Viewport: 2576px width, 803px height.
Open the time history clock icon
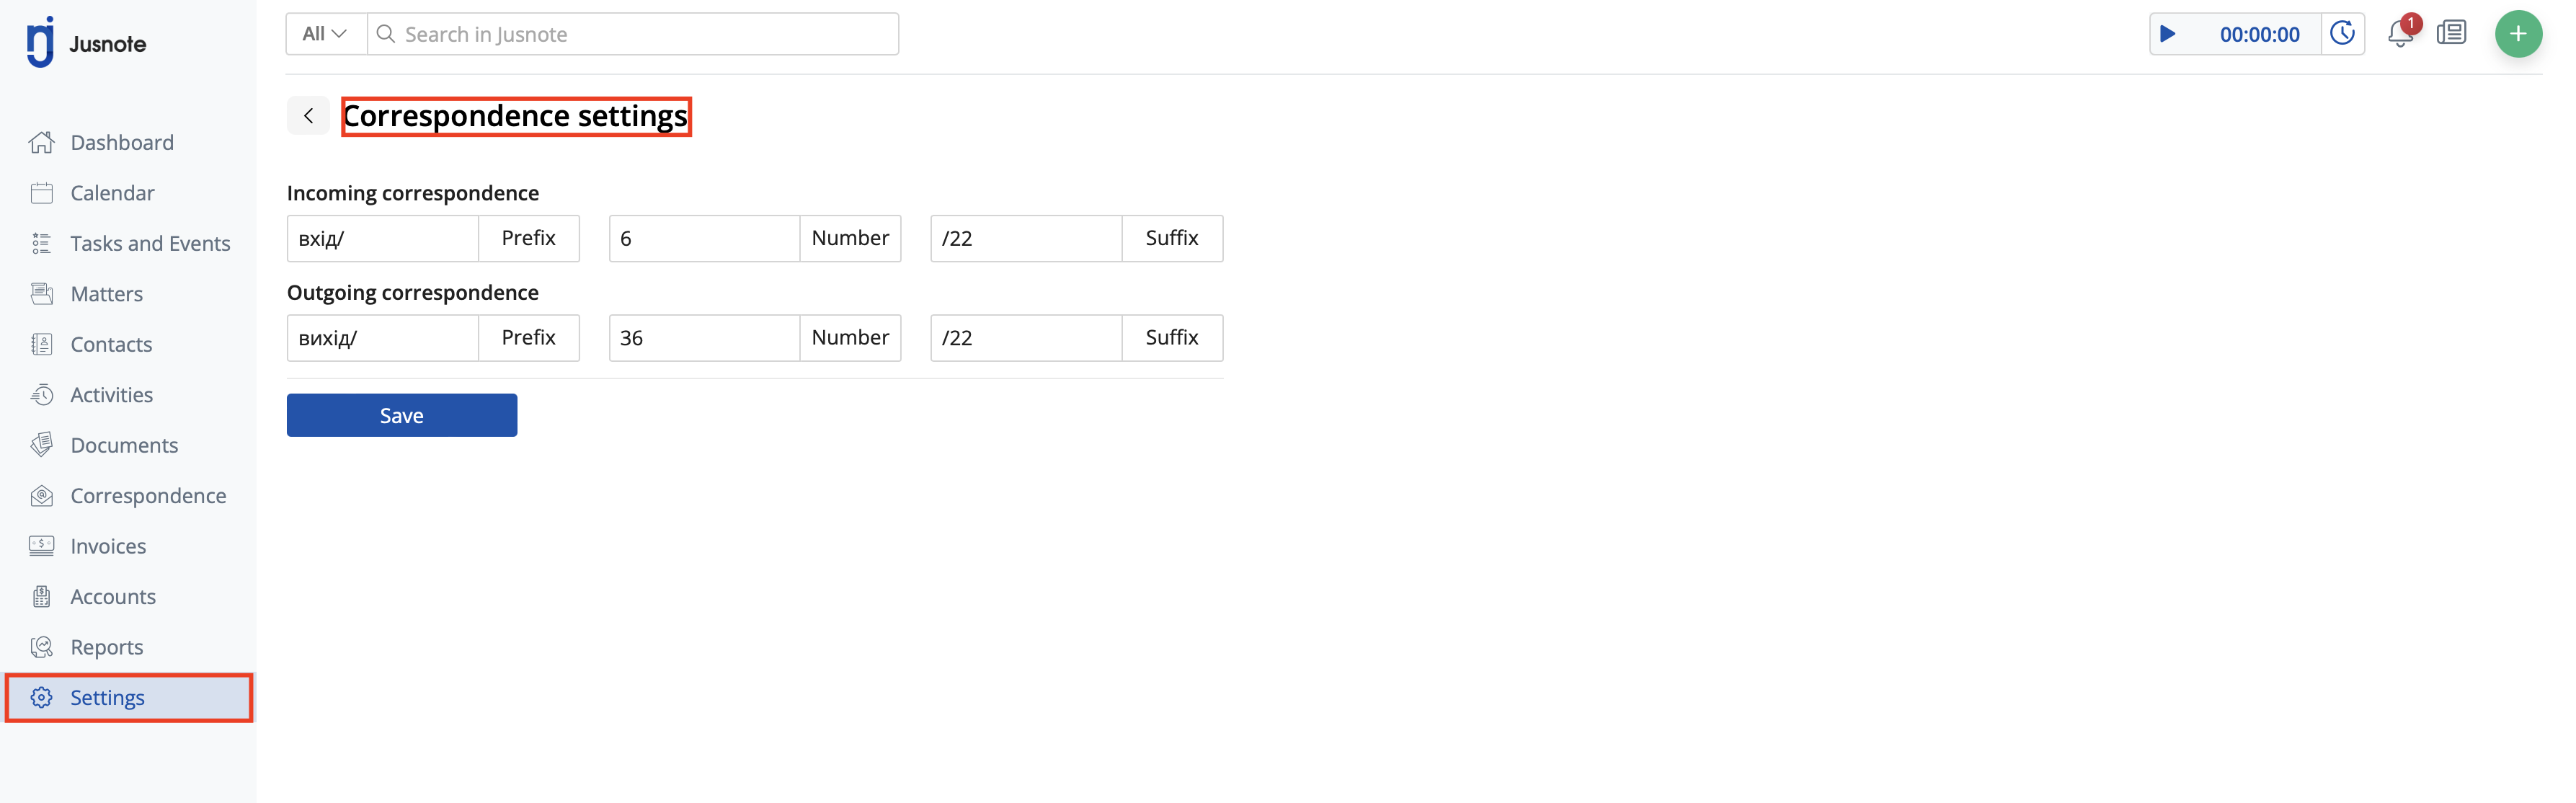pos(2342,34)
